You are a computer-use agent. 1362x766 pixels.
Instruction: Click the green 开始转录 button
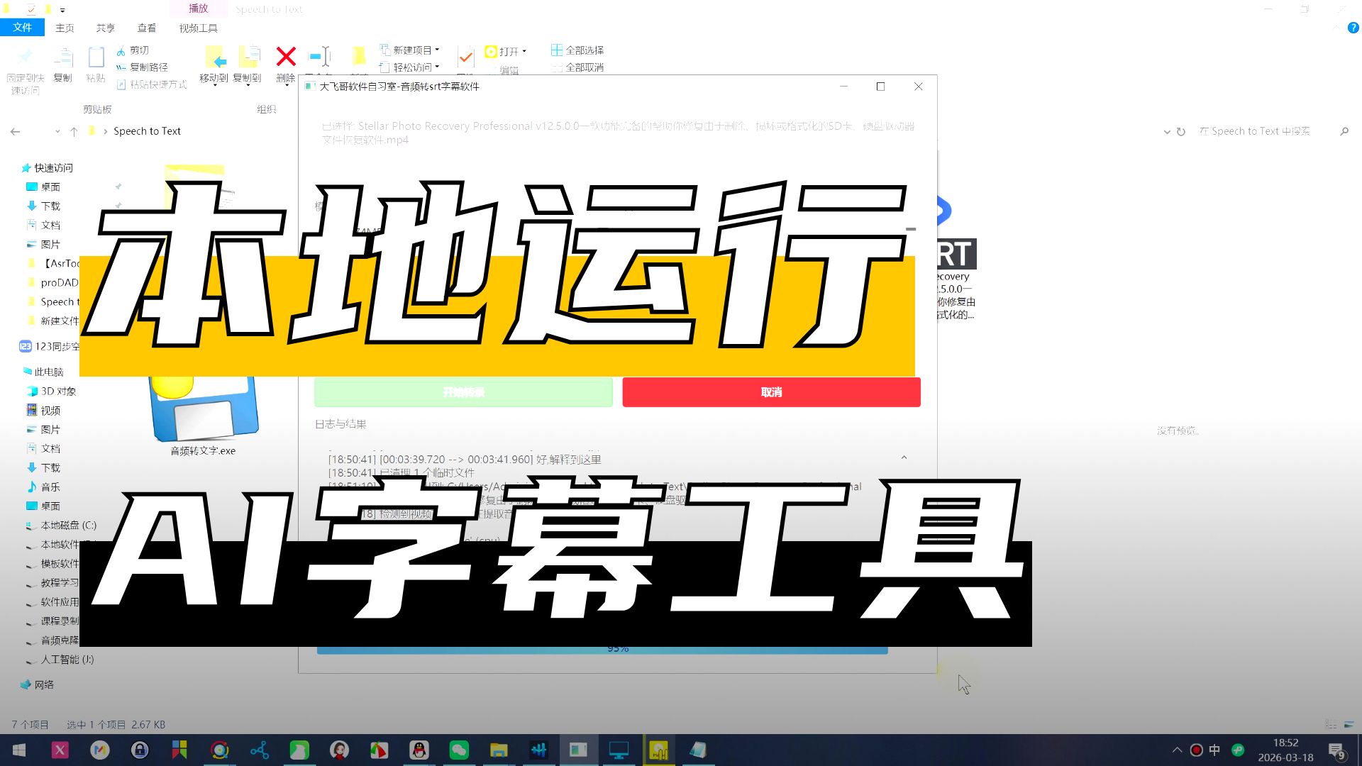463,392
